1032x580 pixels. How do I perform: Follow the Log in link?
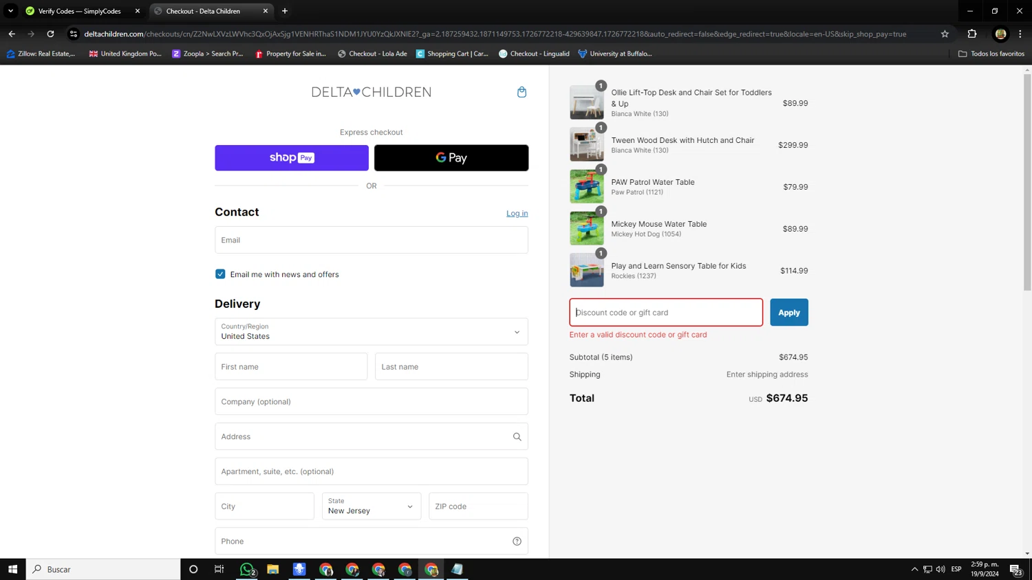click(517, 213)
